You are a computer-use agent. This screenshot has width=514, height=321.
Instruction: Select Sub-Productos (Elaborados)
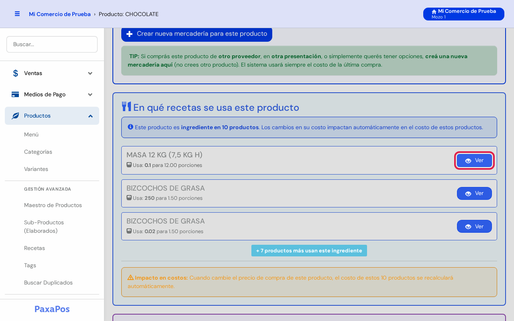[44, 226]
